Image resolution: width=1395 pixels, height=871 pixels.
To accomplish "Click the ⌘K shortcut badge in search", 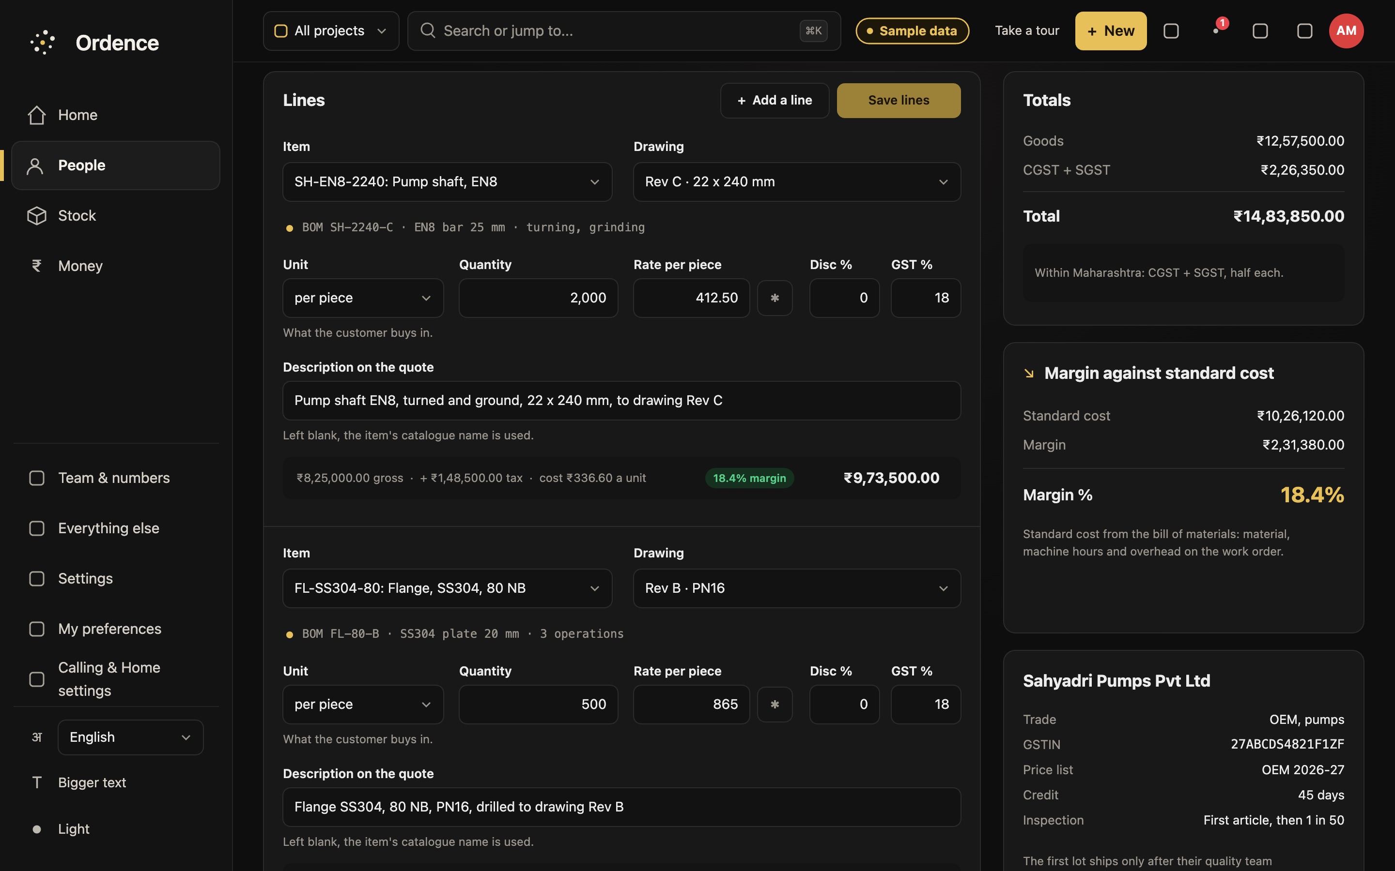I will 813,30.
